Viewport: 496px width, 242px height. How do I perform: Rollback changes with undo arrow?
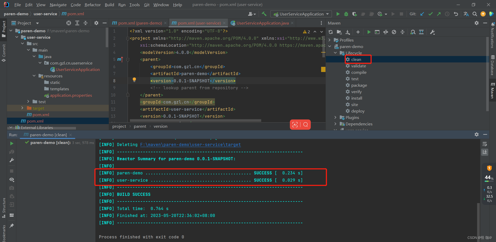coord(456,14)
